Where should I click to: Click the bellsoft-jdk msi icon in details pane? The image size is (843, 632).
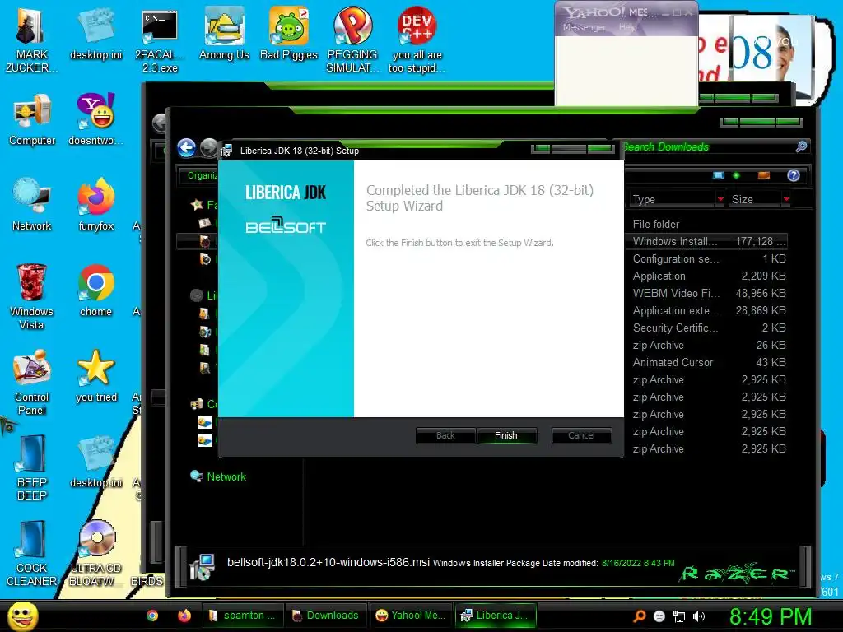point(203,566)
